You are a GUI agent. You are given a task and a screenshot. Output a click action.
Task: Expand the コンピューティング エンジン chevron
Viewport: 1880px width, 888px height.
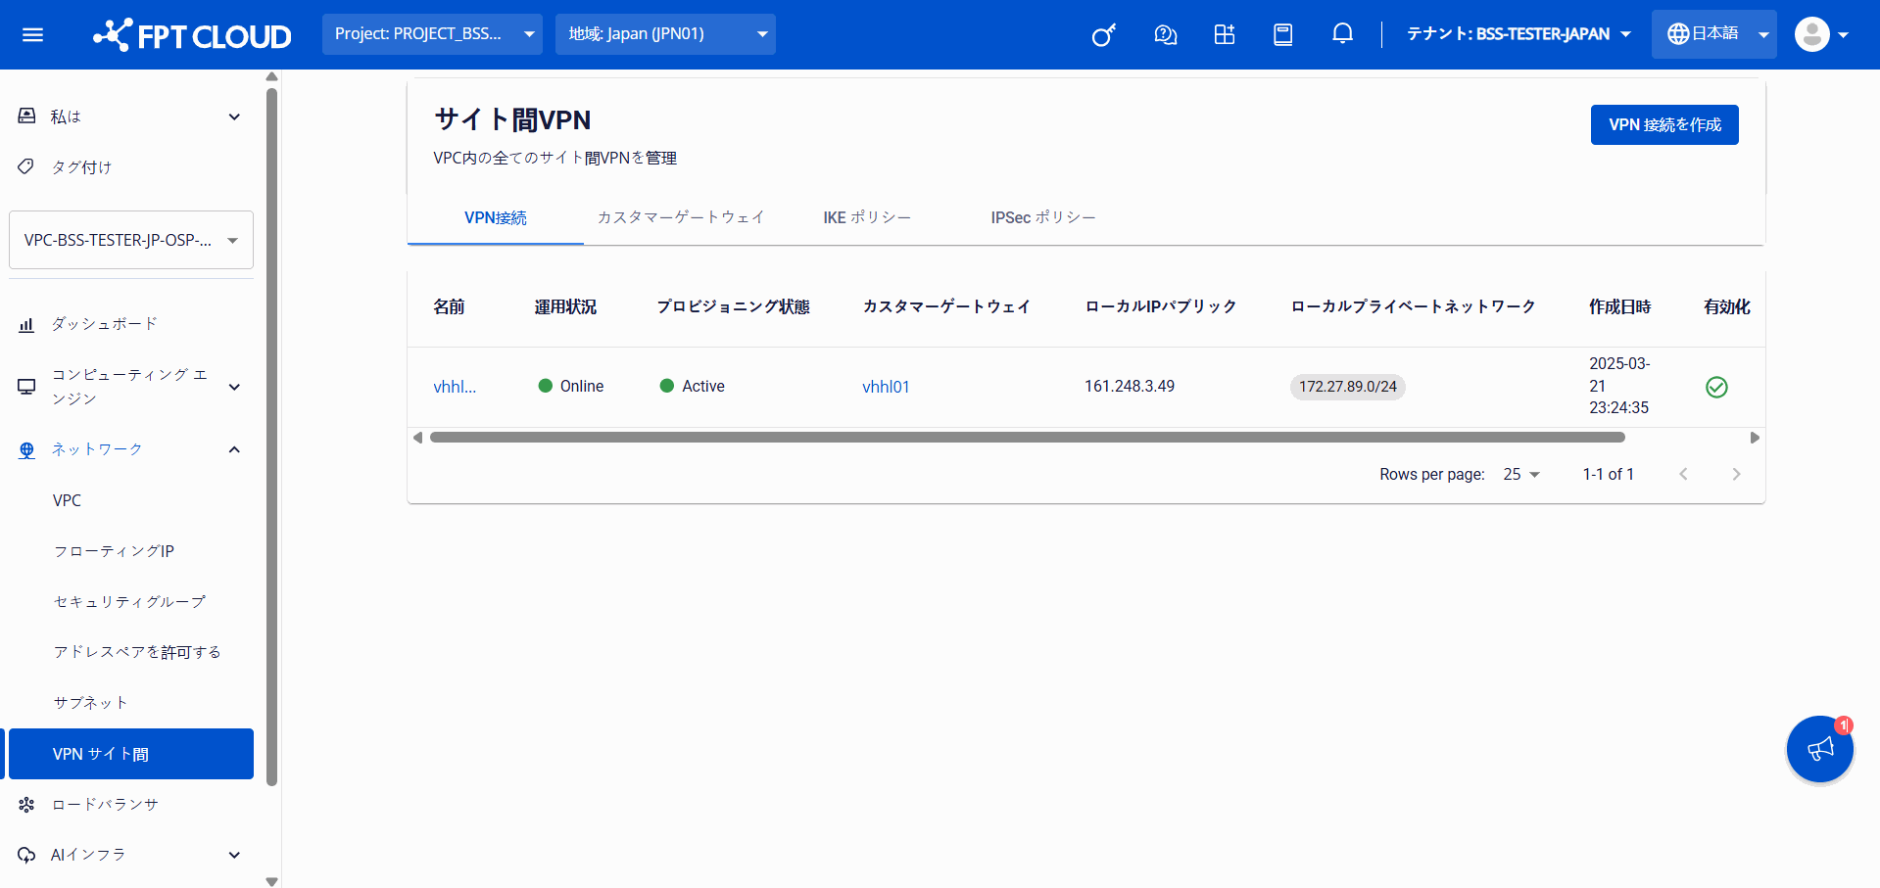[x=234, y=387]
